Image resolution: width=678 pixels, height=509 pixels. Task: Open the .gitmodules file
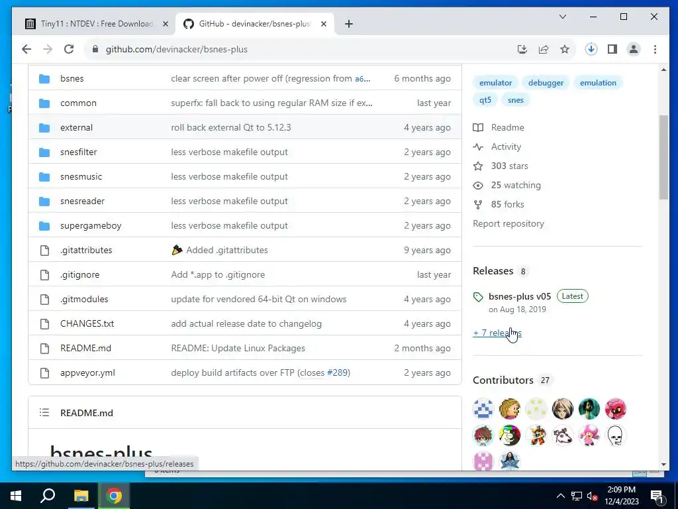[x=84, y=299]
